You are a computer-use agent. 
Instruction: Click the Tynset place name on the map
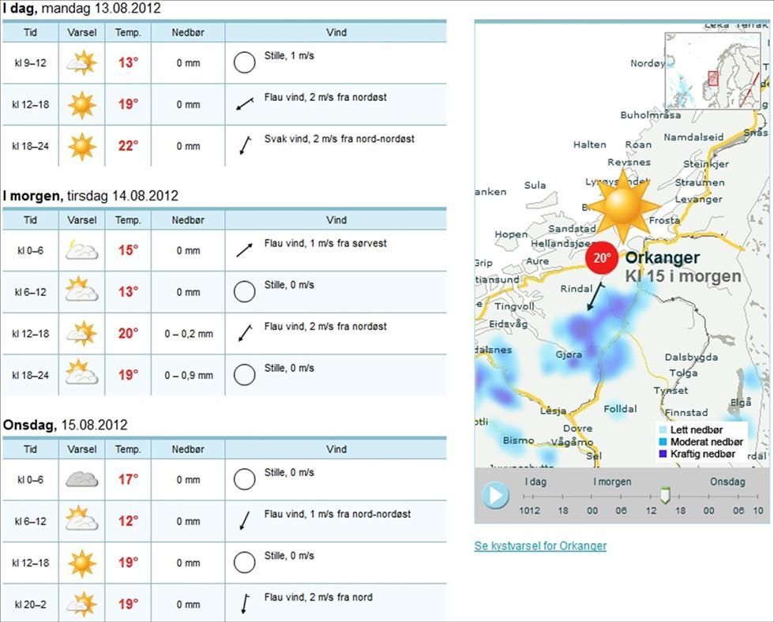click(671, 390)
